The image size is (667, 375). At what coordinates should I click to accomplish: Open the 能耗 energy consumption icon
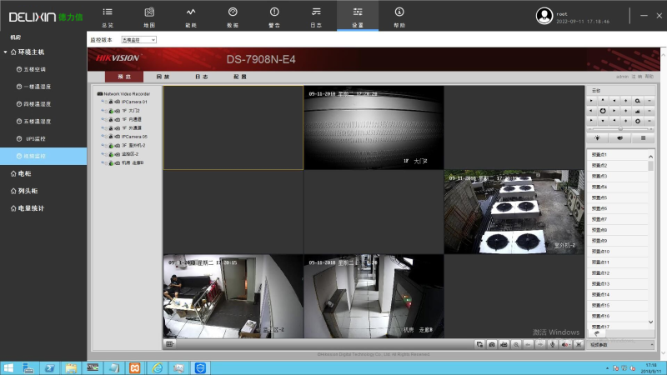point(191,12)
